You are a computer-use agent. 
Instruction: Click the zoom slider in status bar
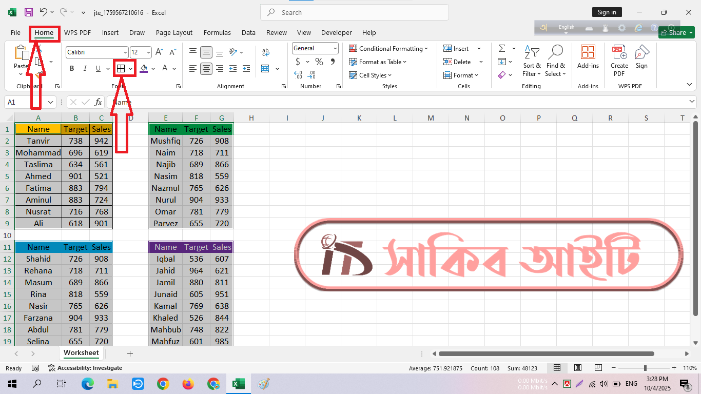645,368
